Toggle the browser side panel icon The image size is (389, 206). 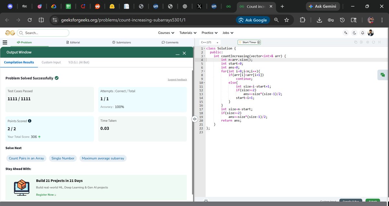[x=41, y=20]
